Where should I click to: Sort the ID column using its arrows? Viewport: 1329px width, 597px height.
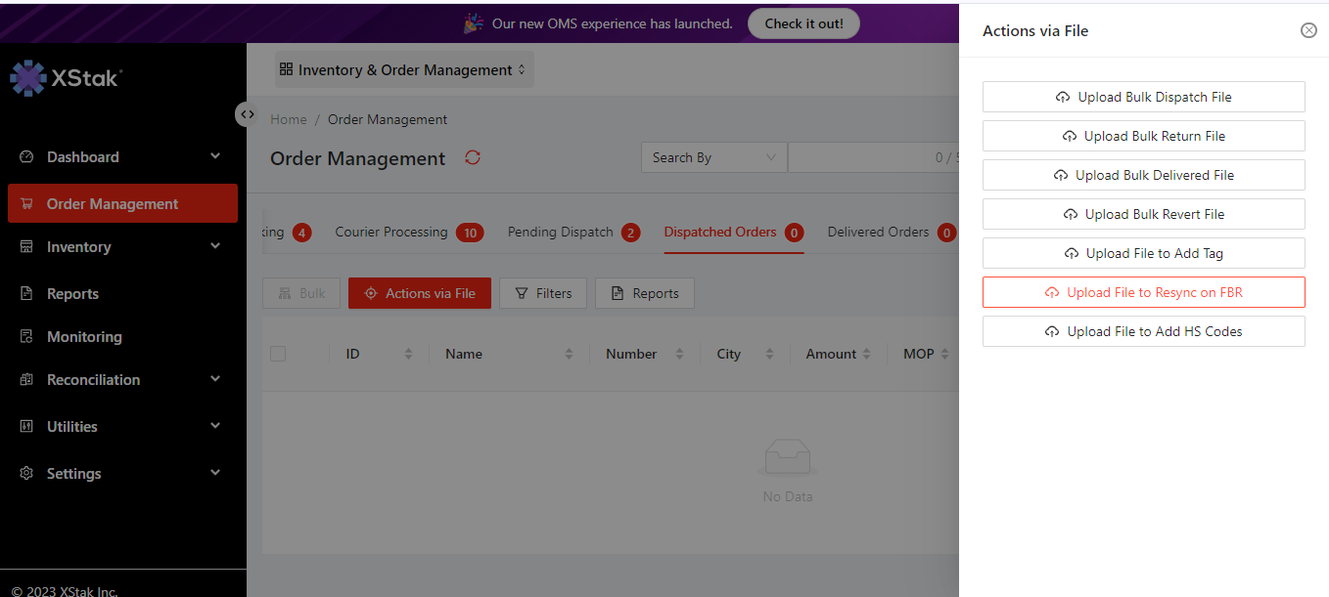(x=408, y=354)
